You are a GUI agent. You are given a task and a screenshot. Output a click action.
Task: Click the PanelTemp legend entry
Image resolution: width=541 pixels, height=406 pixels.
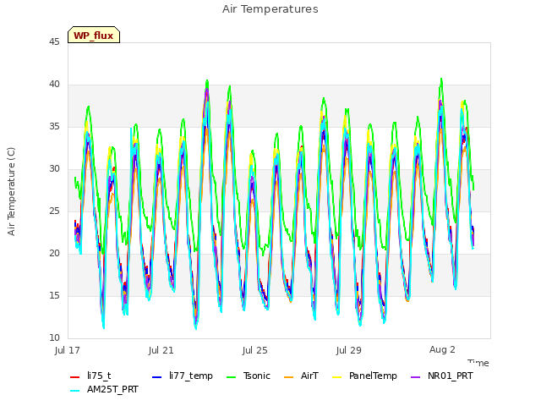364,376
